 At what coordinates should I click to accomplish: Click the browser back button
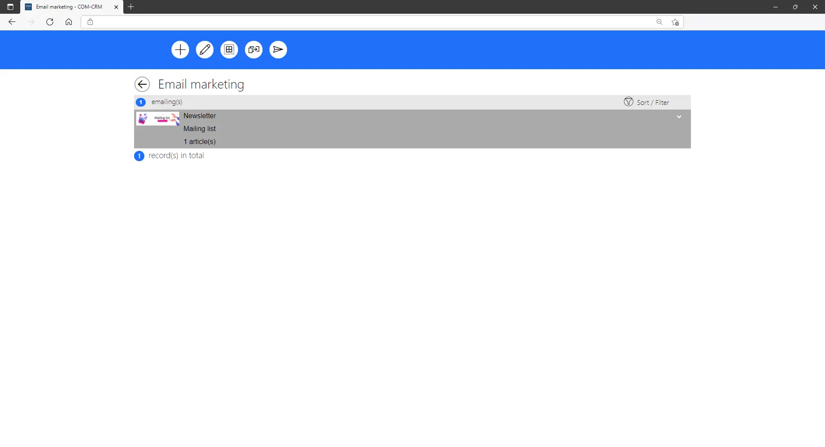12,22
